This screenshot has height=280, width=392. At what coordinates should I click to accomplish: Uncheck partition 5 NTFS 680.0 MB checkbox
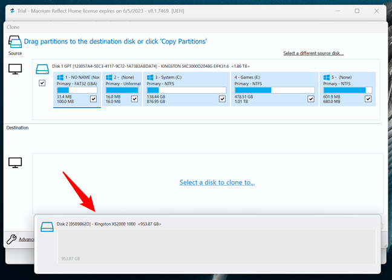coord(368,99)
